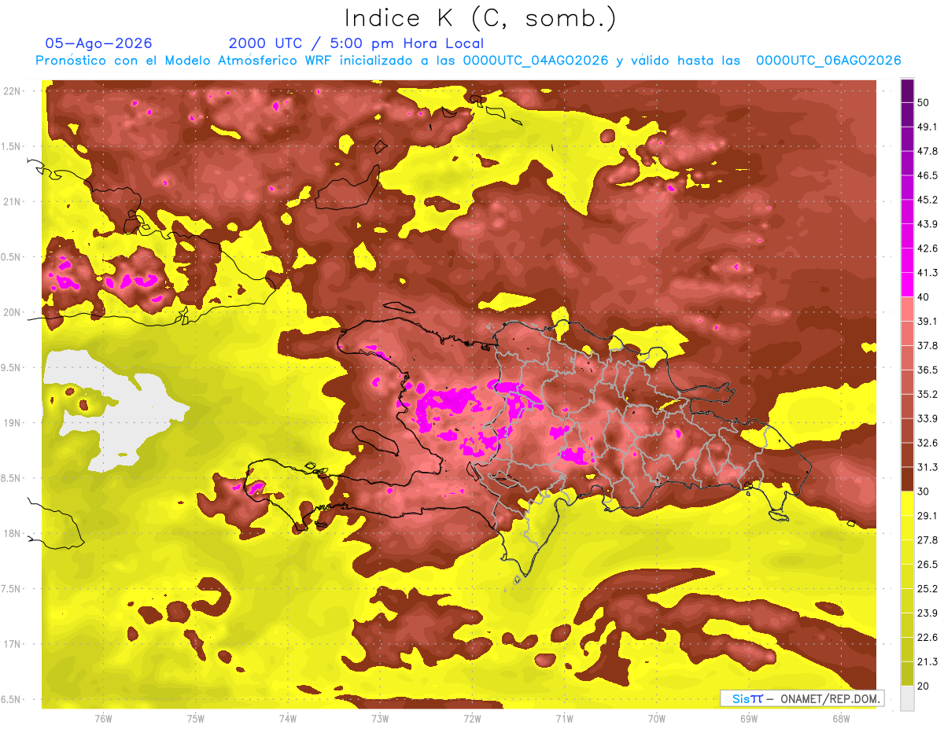Click legend value "27.8"
Screen dimensions: 944x729
pyautogui.click(x=927, y=540)
